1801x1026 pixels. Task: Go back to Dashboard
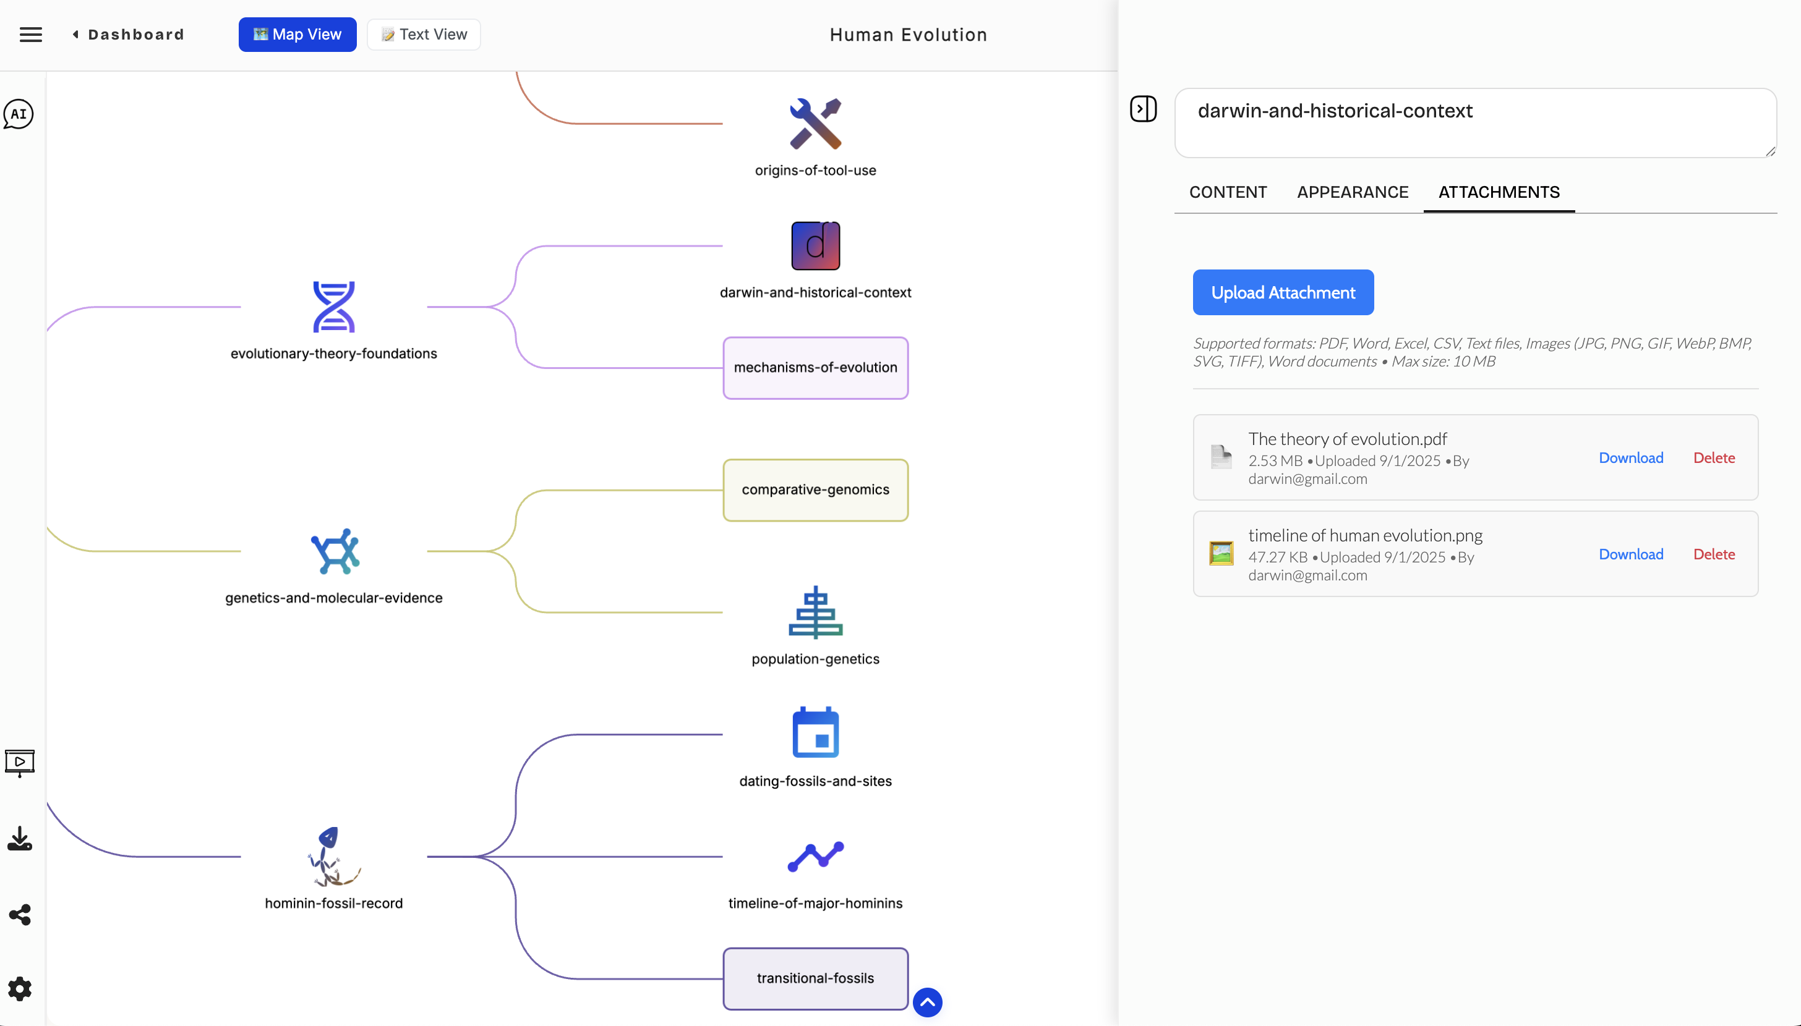pos(128,35)
